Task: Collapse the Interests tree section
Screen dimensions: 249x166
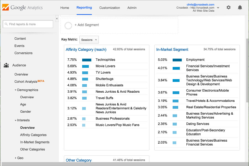Action: tap(16, 120)
